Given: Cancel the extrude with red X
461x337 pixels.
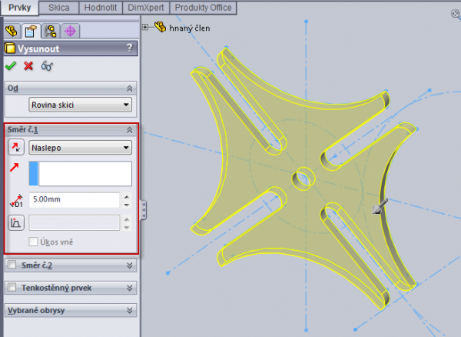Looking at the screenshot, I should tap(29, 66).
